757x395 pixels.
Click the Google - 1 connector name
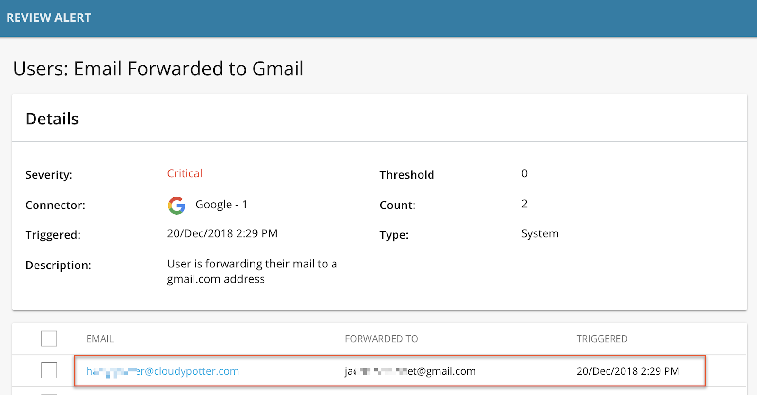221,204
